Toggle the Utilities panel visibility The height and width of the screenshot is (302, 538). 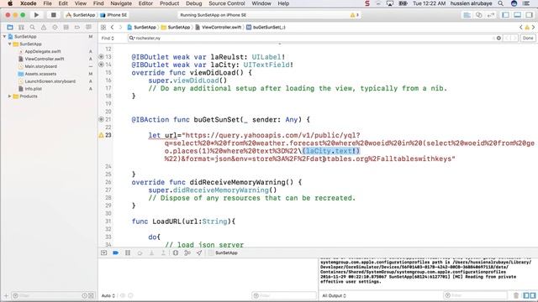[529, 15]
